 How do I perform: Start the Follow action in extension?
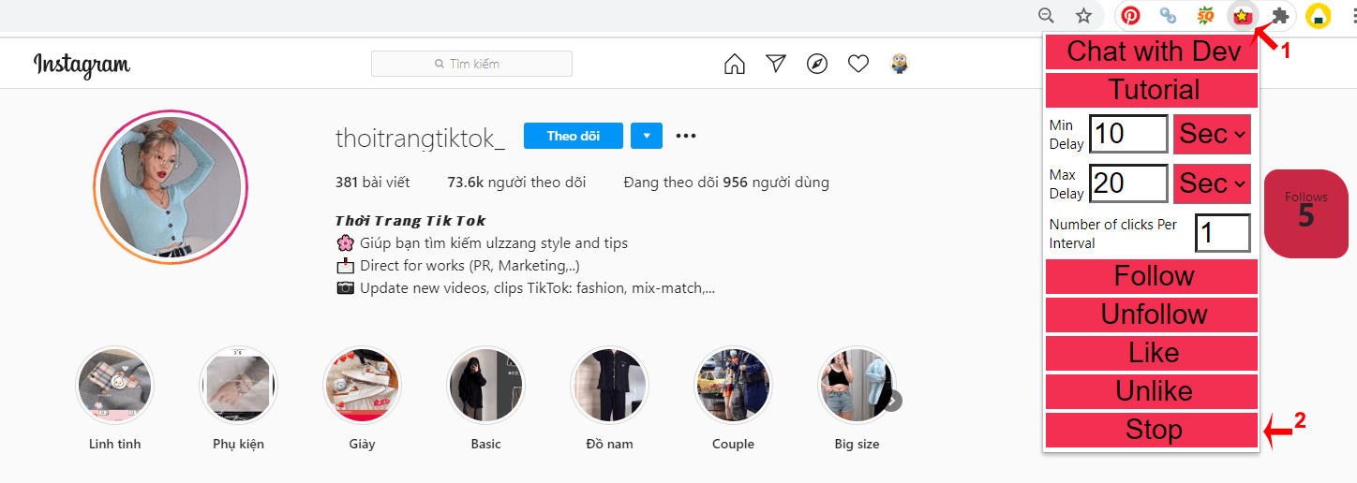[1152, 276]
